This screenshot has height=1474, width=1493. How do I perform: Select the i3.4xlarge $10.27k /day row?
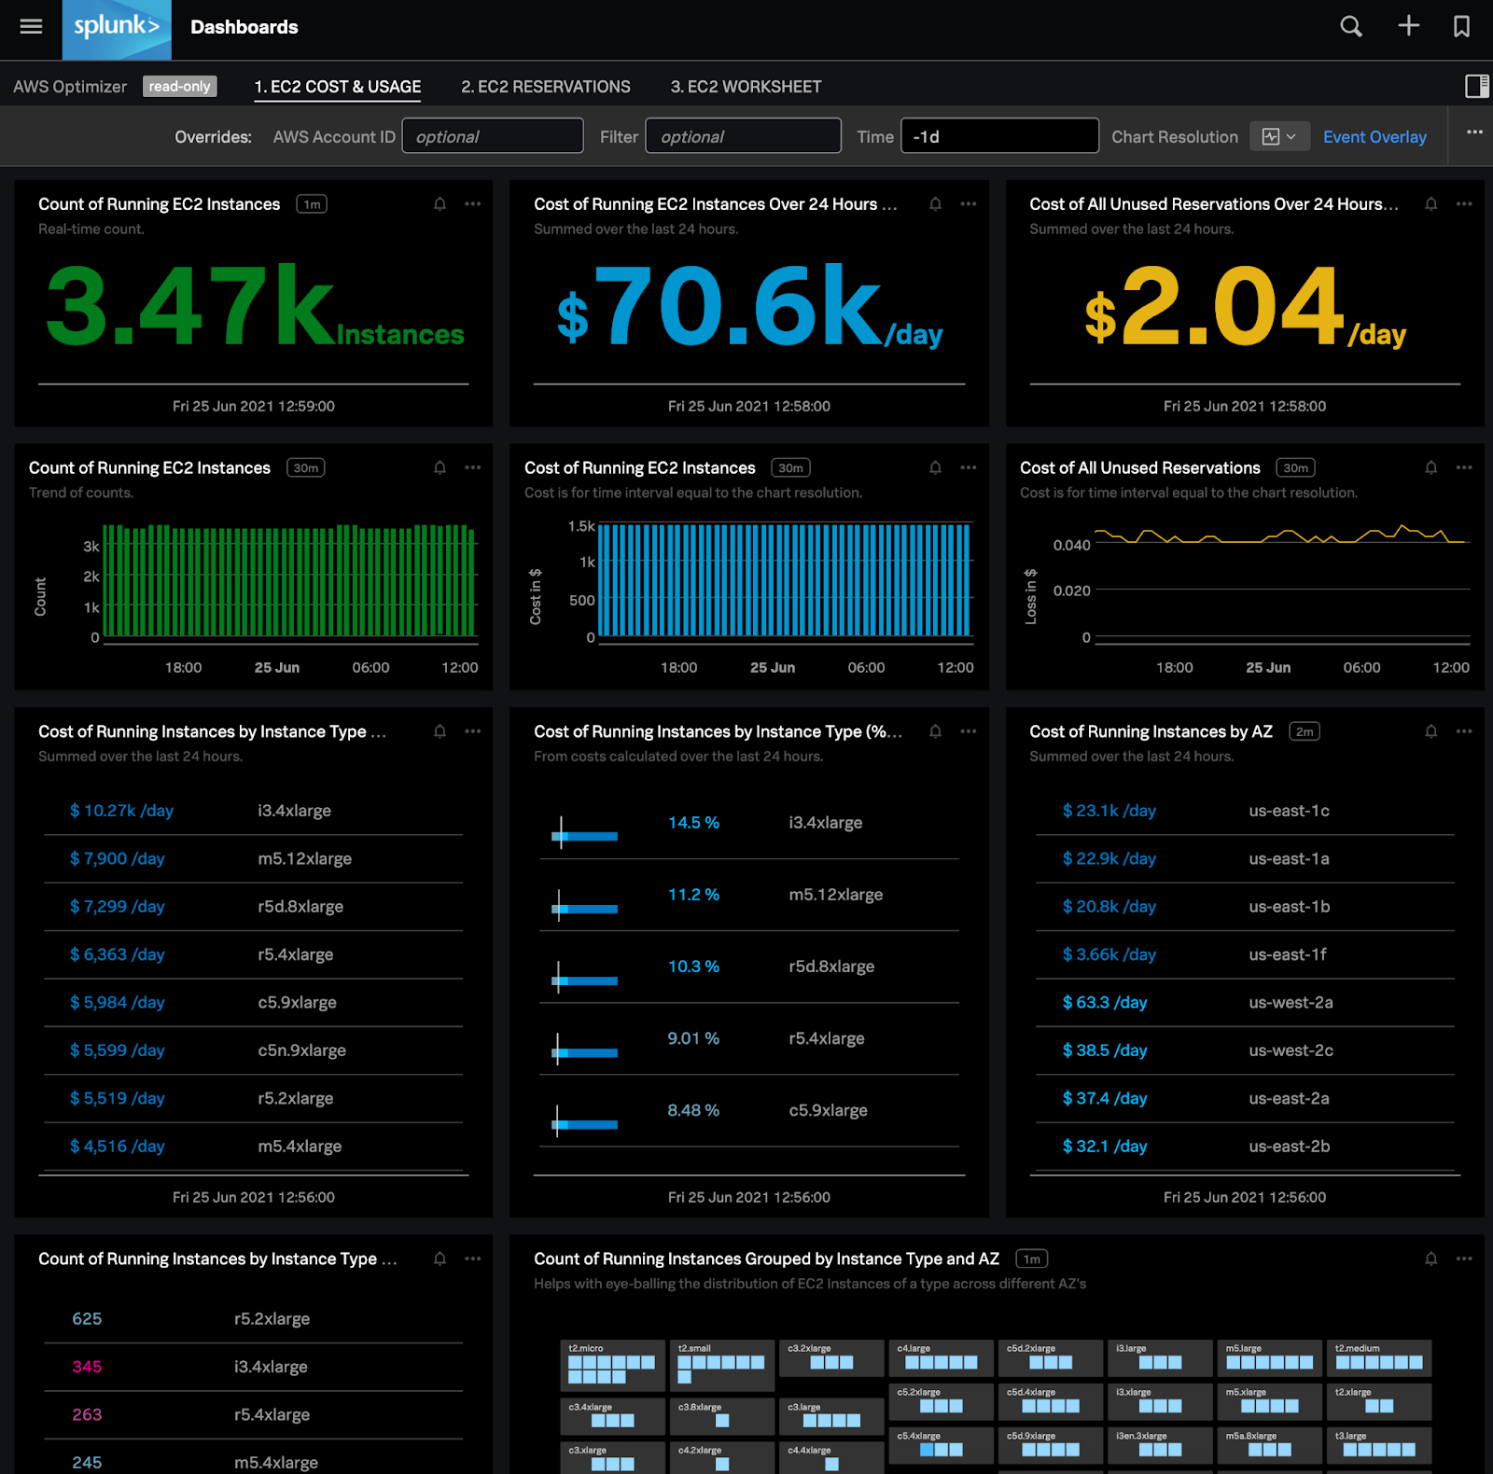tap(254, 811)
